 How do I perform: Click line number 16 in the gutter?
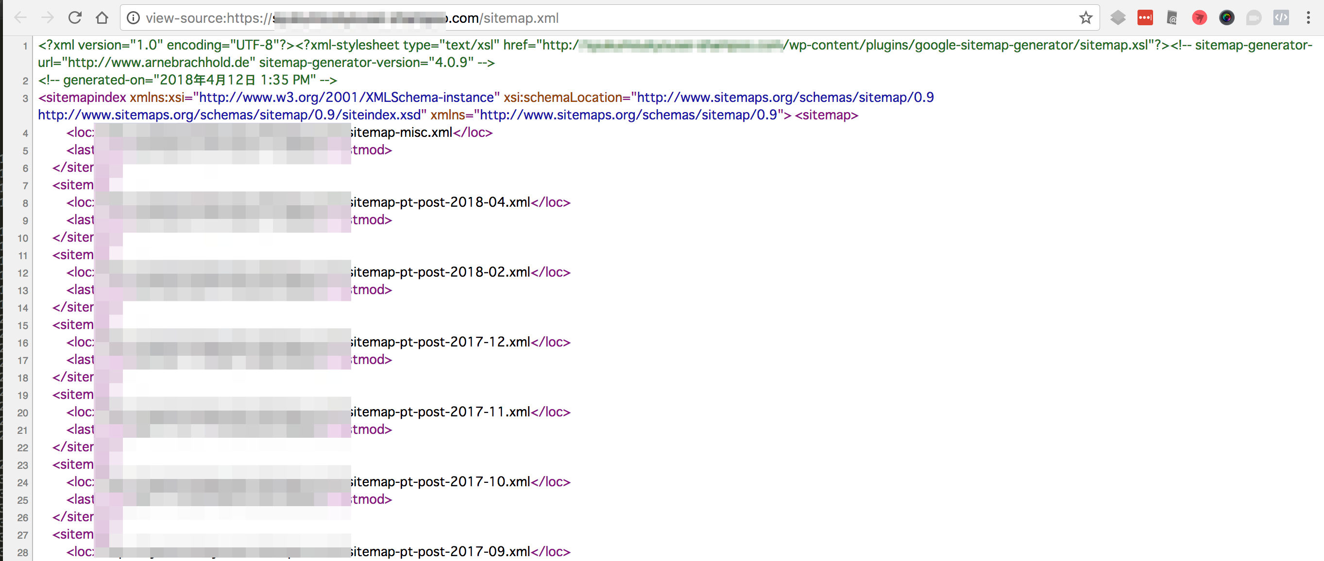coord(23,343)
